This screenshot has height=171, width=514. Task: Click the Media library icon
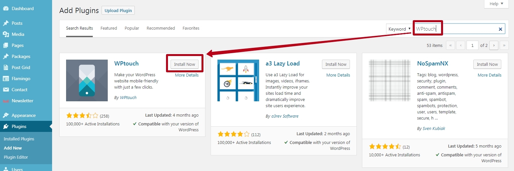(6, 34)
